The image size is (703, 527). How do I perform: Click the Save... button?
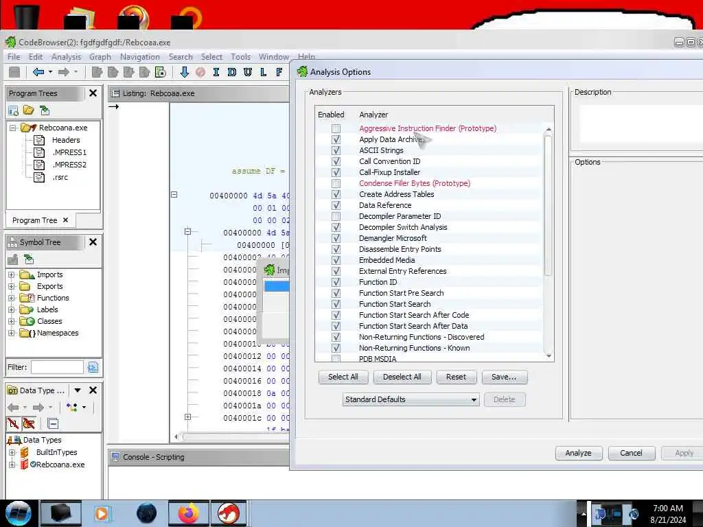(504, 377)
